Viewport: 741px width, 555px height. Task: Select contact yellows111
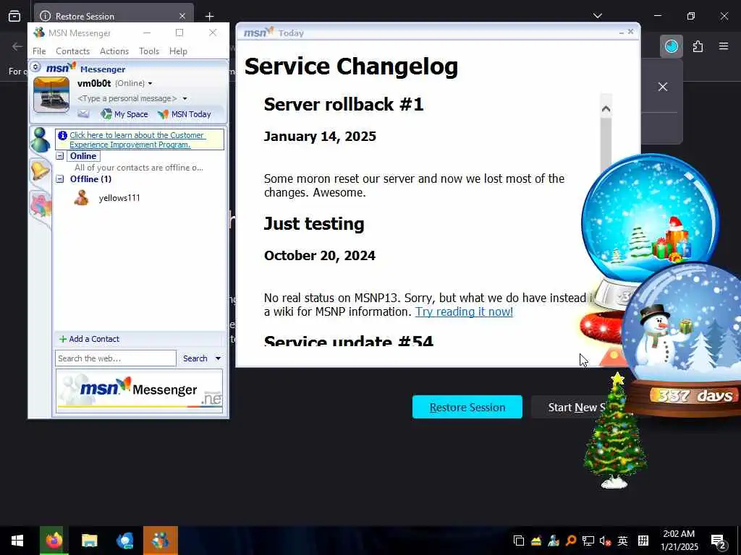click(119, 198)
